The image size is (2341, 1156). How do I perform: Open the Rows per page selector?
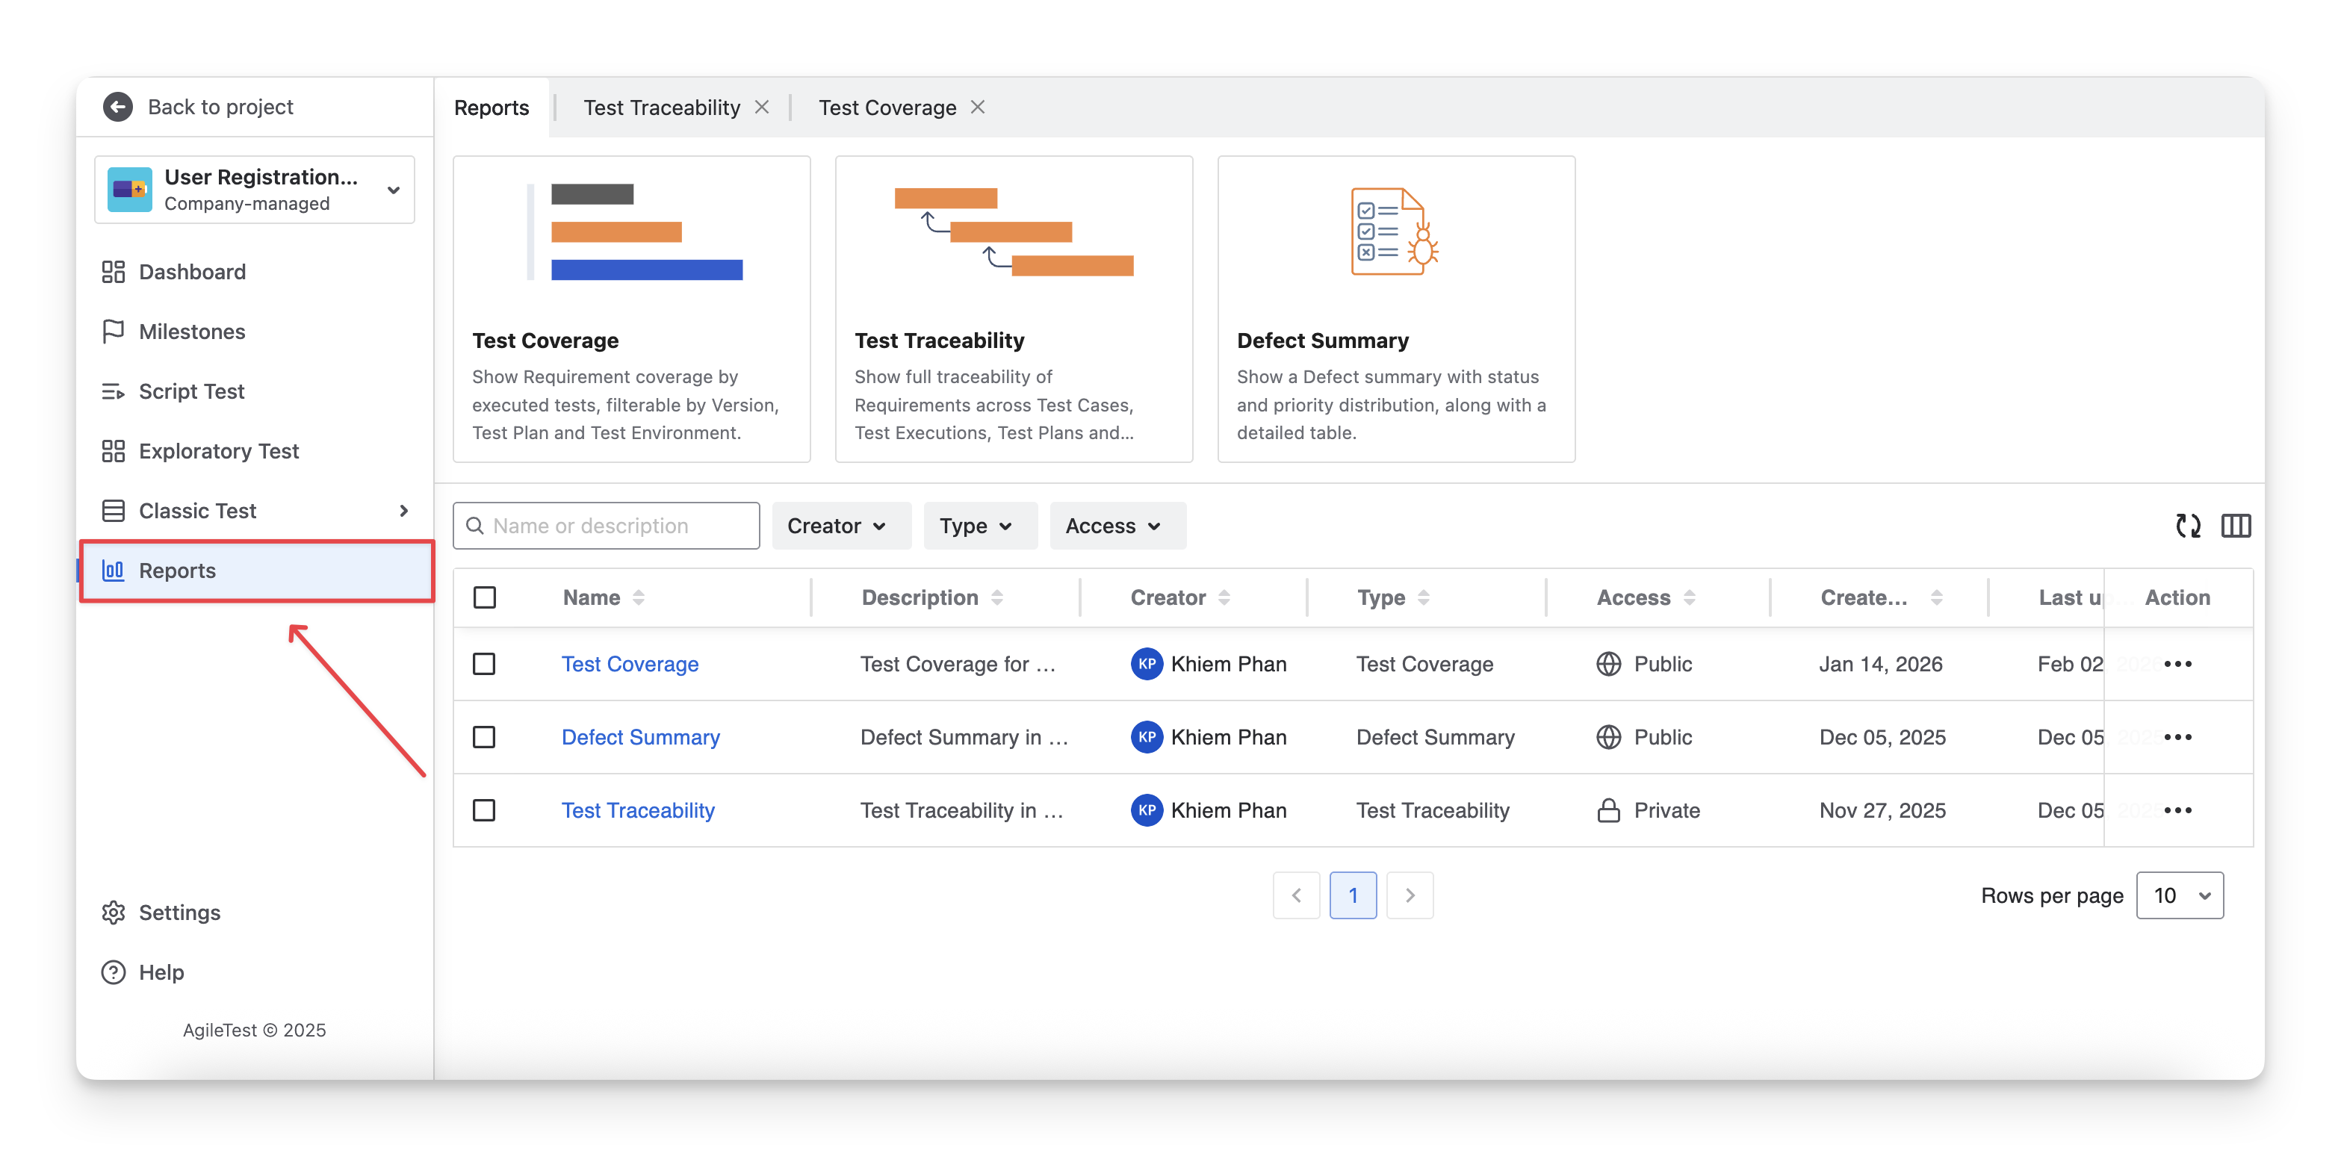[x=2179, y=895]
